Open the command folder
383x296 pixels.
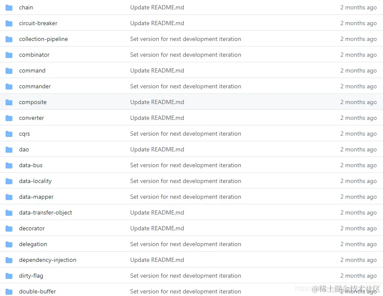[32, 70]
